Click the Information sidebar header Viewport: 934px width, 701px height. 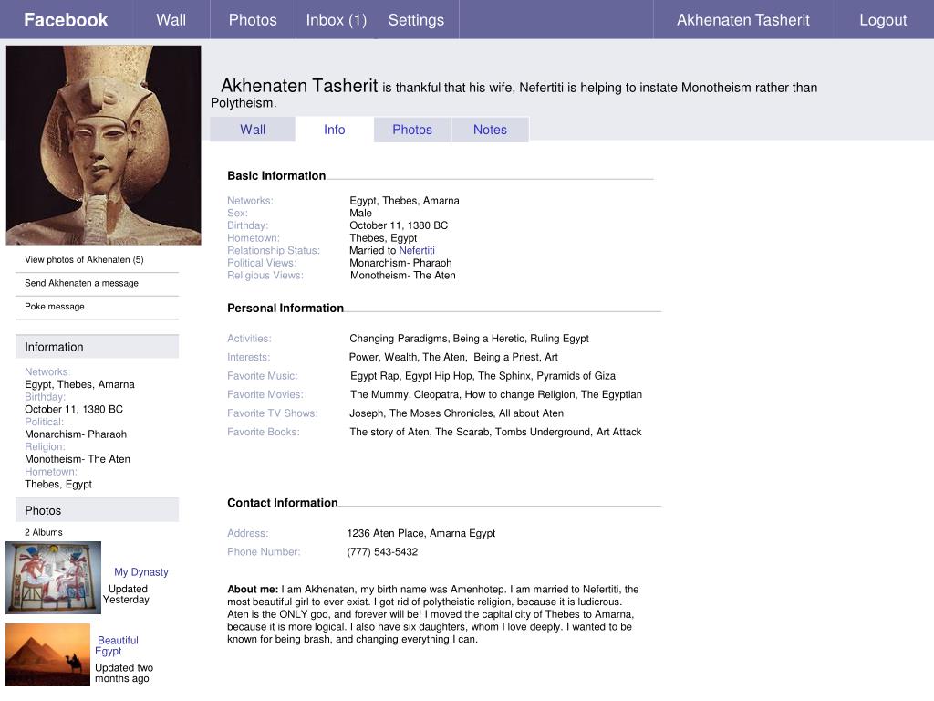pyautogui.click(x=97, y=346)
